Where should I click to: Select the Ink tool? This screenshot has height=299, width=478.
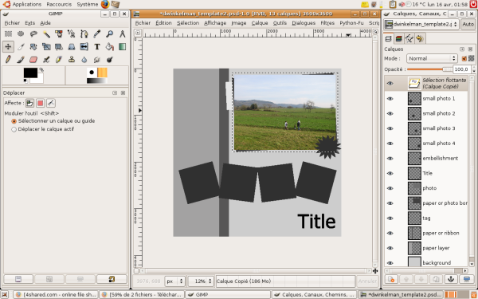[59, 59]
